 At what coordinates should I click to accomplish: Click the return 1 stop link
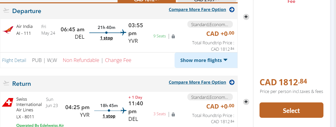click(109, 116)
